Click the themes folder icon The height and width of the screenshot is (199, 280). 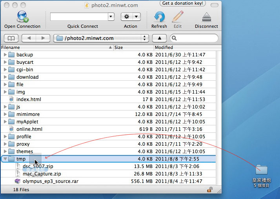click(x=11, y=151)
